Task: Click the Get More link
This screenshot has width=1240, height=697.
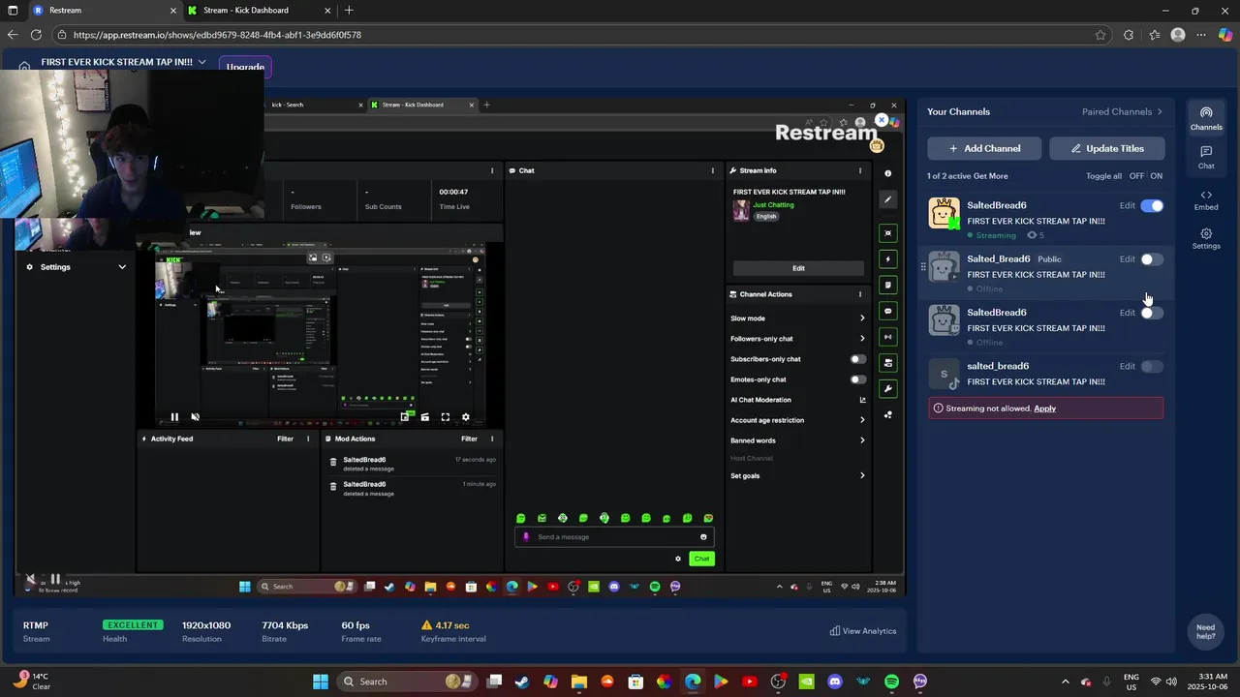Action: coord(991,176)
